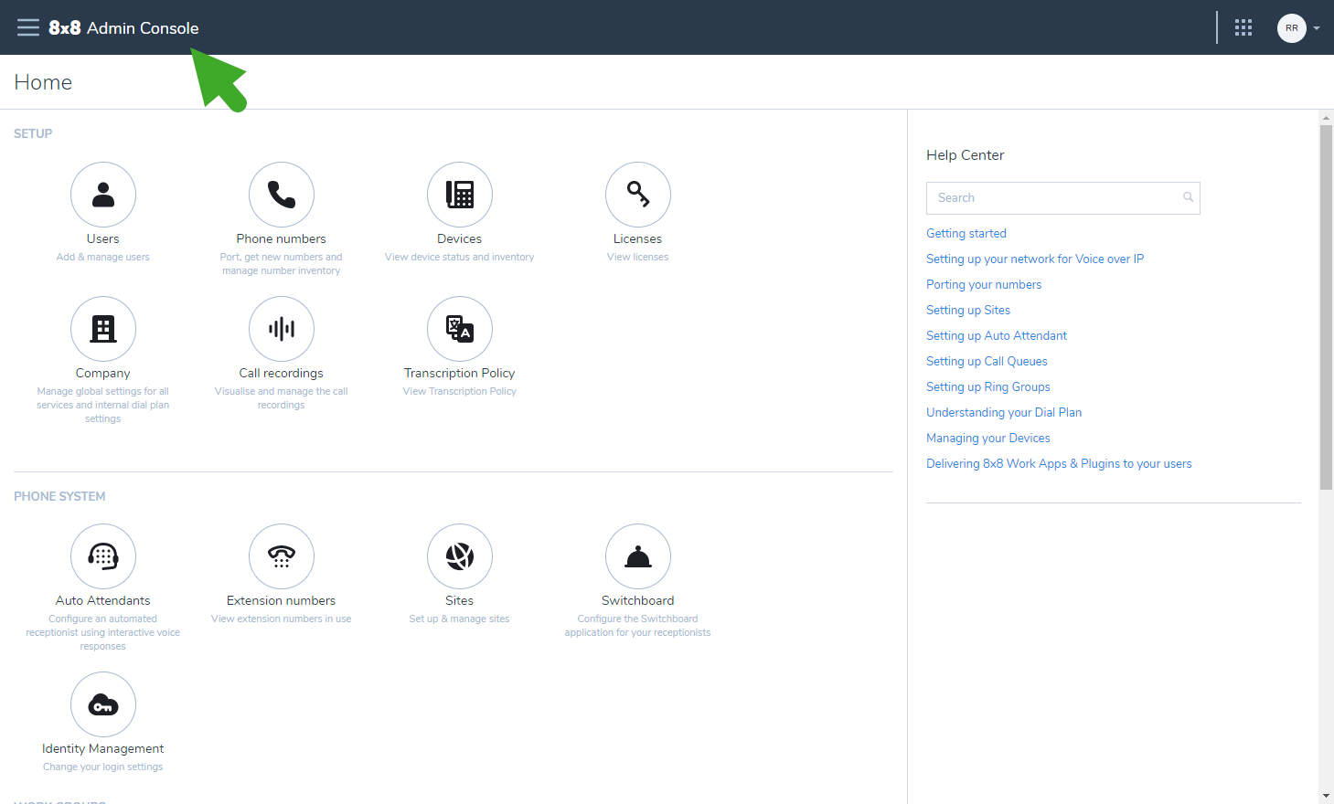Viewport: 1334px width, 804px height.
Task: Click the Phone numbers label
Action: (282, 238)
